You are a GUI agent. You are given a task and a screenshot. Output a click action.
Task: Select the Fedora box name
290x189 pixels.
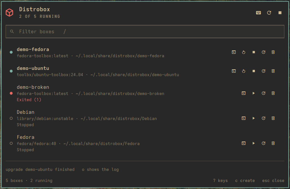(25, 137)
